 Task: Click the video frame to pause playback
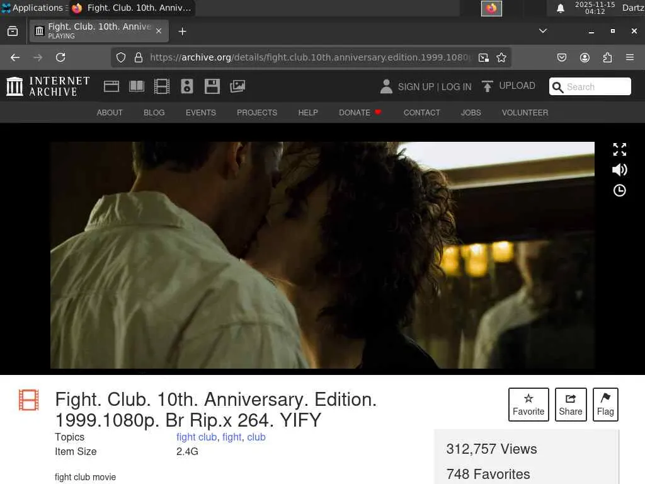pyautogui.click(x=322, y=255)
